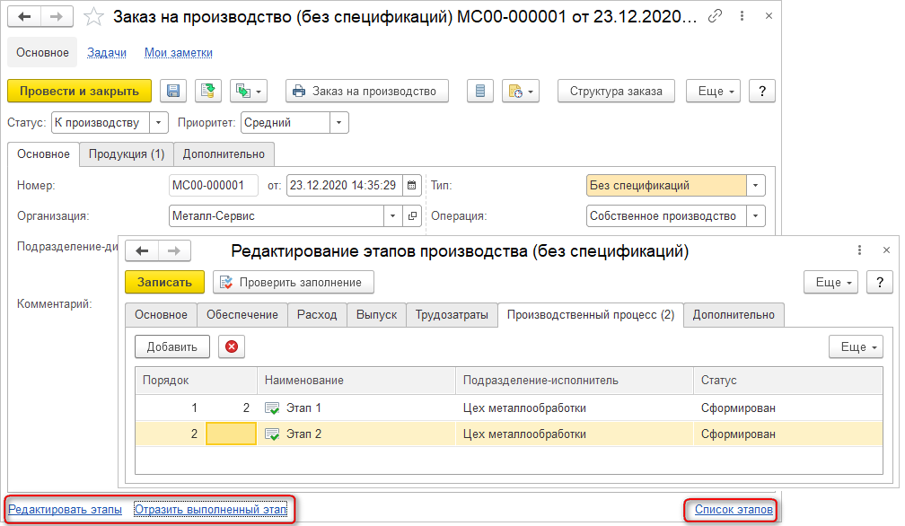Select Производственный процесс (2) tab
Screen dimensions: 905x526
pos(591,315)
